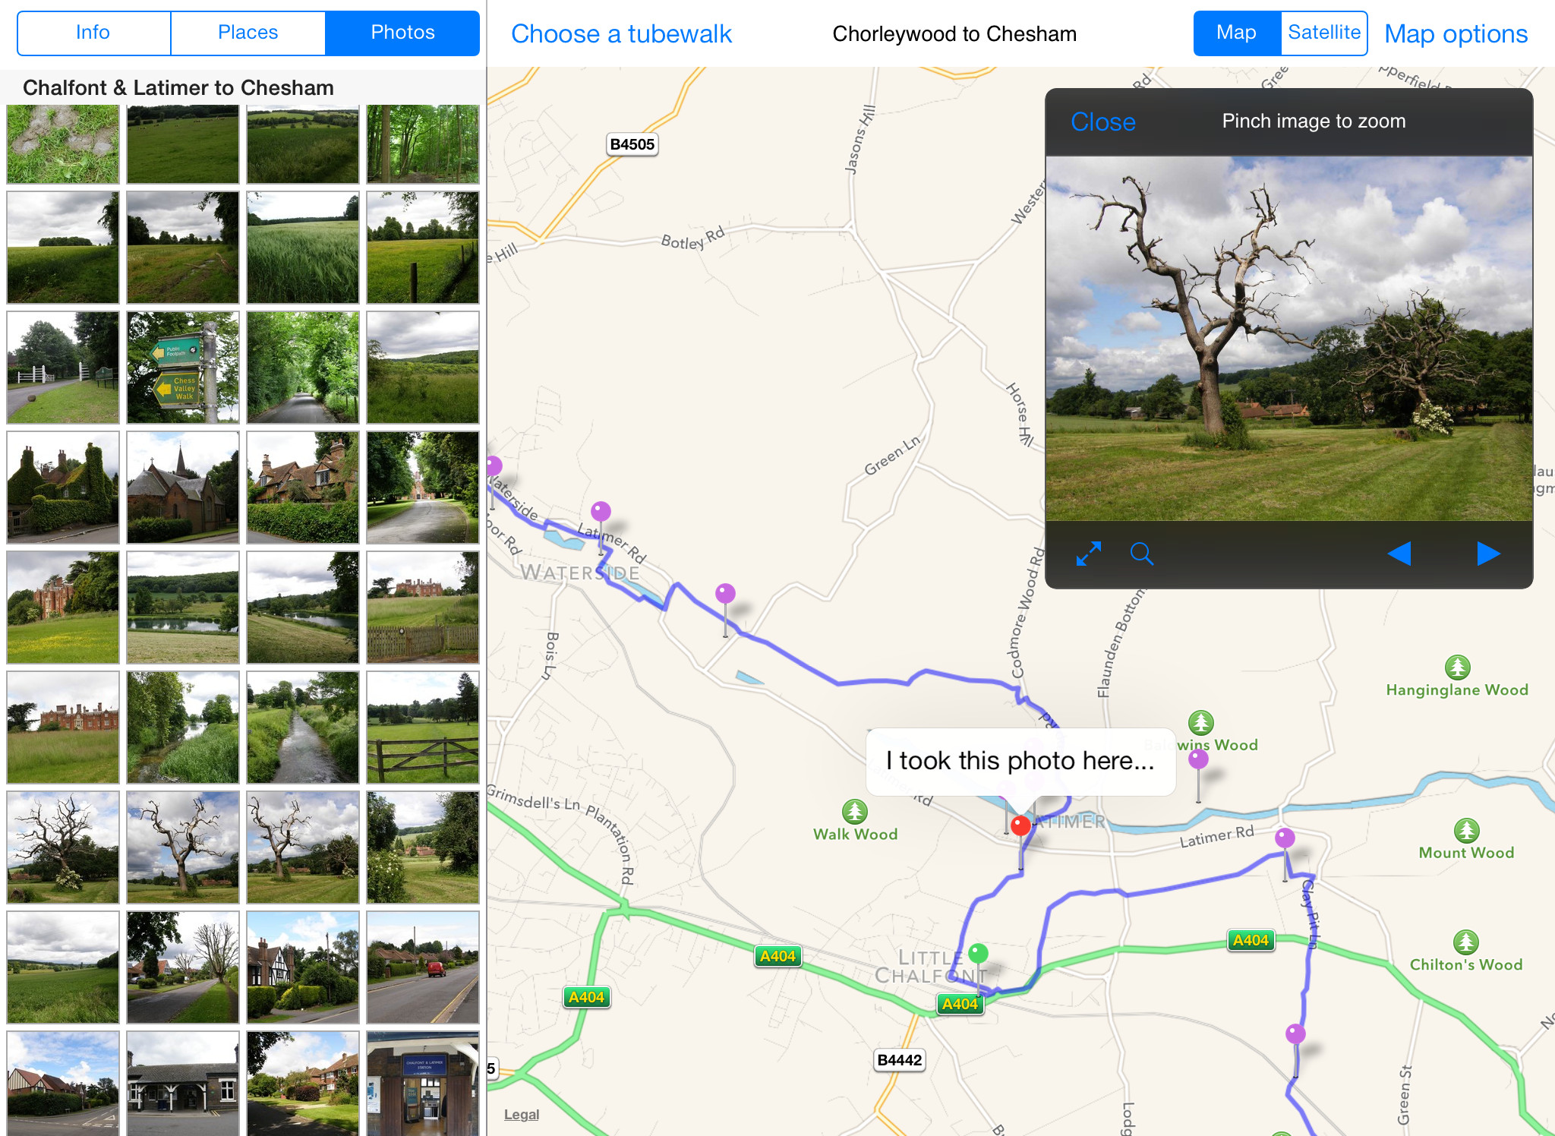Switch map view to Map mode
This screenshot has width=1555, height=1136.
1237,33
